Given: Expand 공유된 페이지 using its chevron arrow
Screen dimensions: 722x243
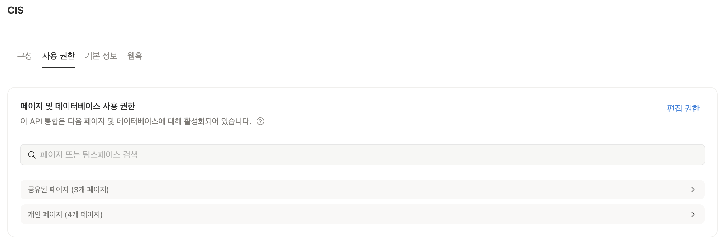Looking at the screenshot, I should pyautogui.click(x=693, y=190).
